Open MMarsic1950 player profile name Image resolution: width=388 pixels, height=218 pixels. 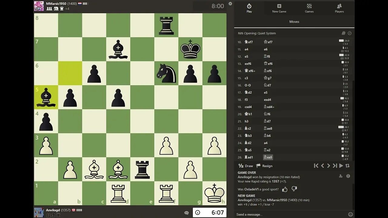click(56, 4)
